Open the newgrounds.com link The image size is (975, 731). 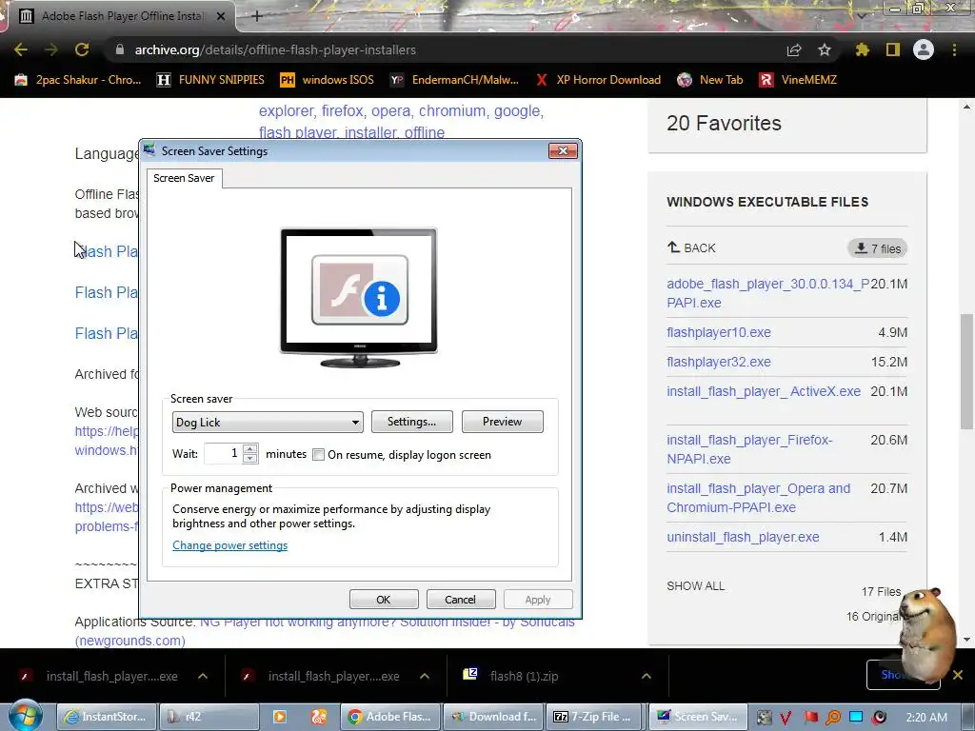[x=129, y=641]
